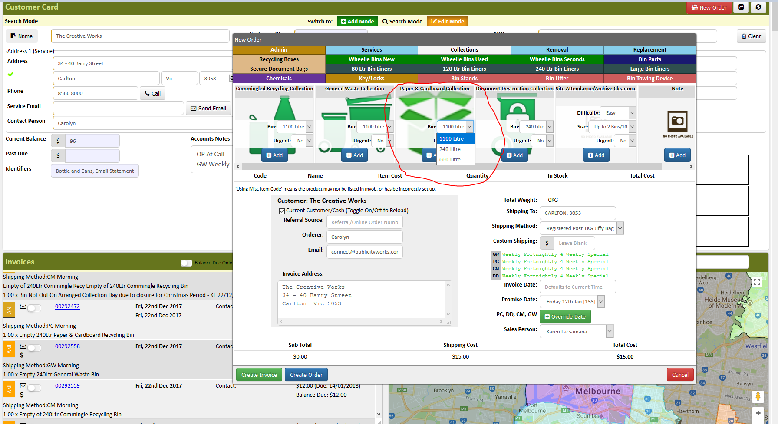Switch to the Collections tab
Image resolution: width=778 pixels, height=425 pixels.
[x=464, y=50]
